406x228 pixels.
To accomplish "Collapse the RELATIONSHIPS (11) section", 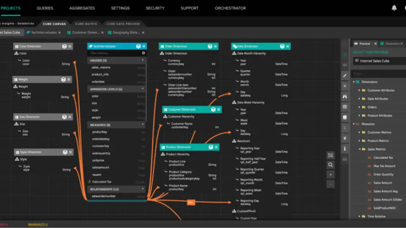I will coord(143,189).
